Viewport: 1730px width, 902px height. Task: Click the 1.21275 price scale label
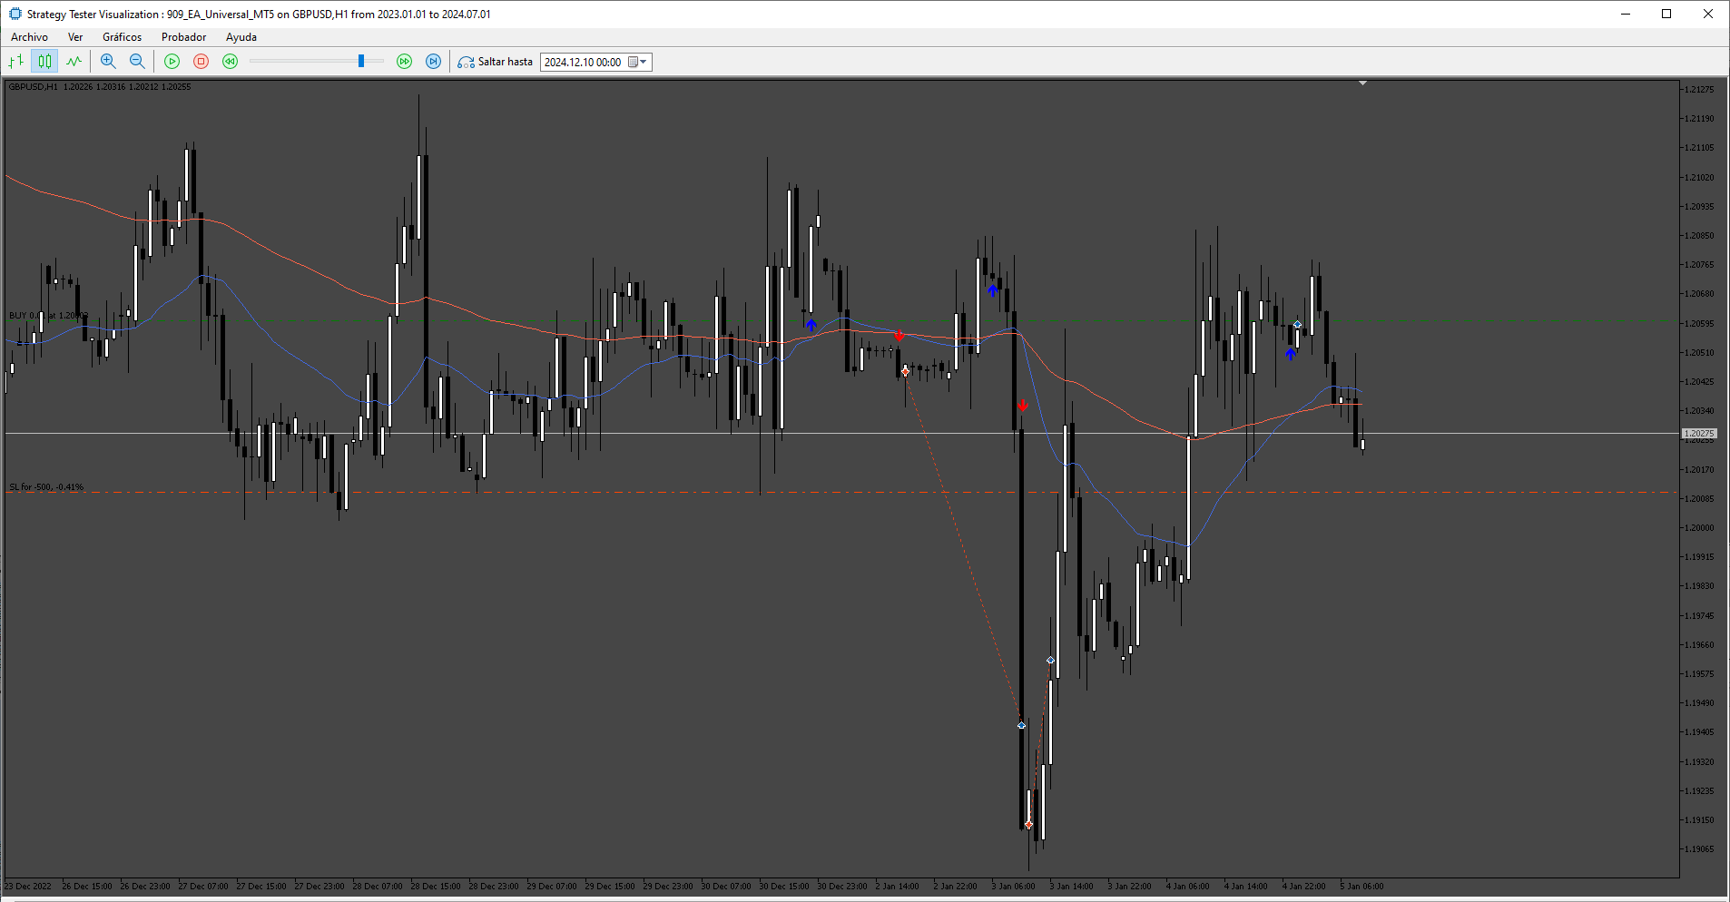(1699, 89)
